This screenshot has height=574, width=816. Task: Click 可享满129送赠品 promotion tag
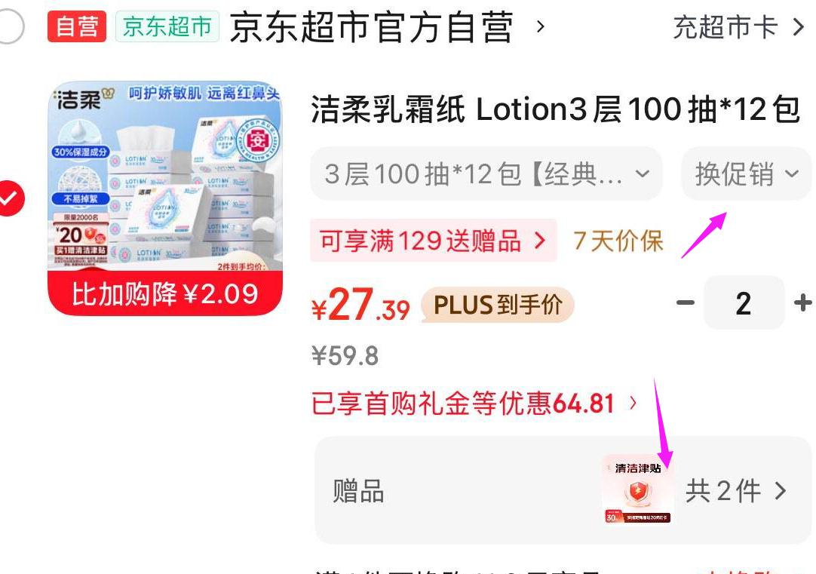coord(434,241)
